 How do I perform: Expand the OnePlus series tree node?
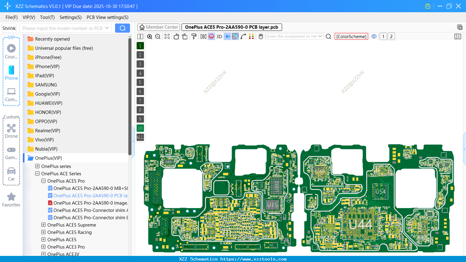37,166
